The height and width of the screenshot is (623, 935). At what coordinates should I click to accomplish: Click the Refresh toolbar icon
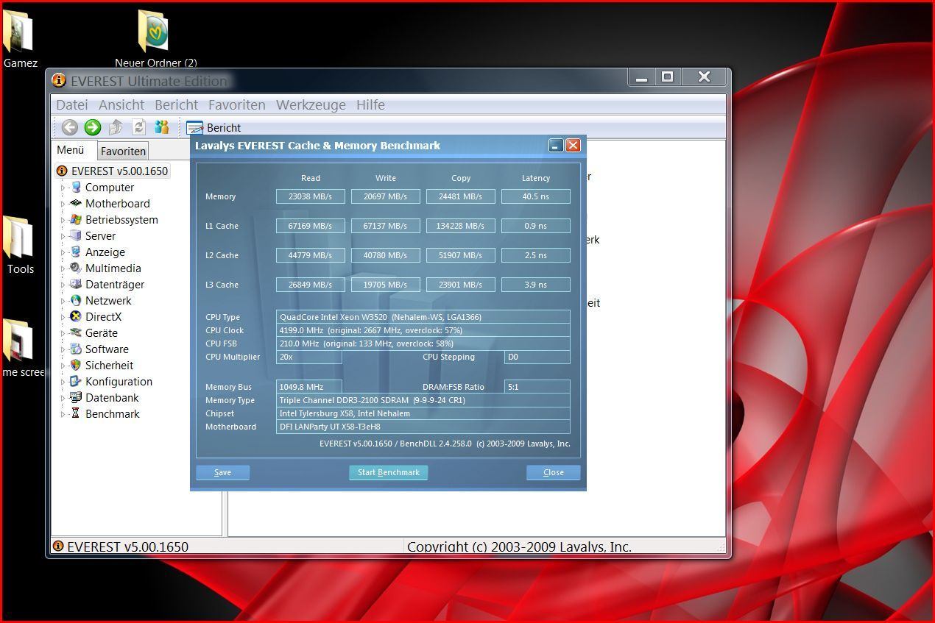pos(138,127)
